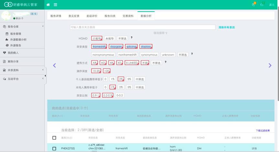Open the 星级评价 tab
This screenshot has height=152, width=279.
(x=92, y=16)
